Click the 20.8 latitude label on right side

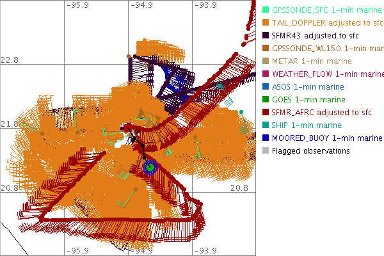[239, 188]
